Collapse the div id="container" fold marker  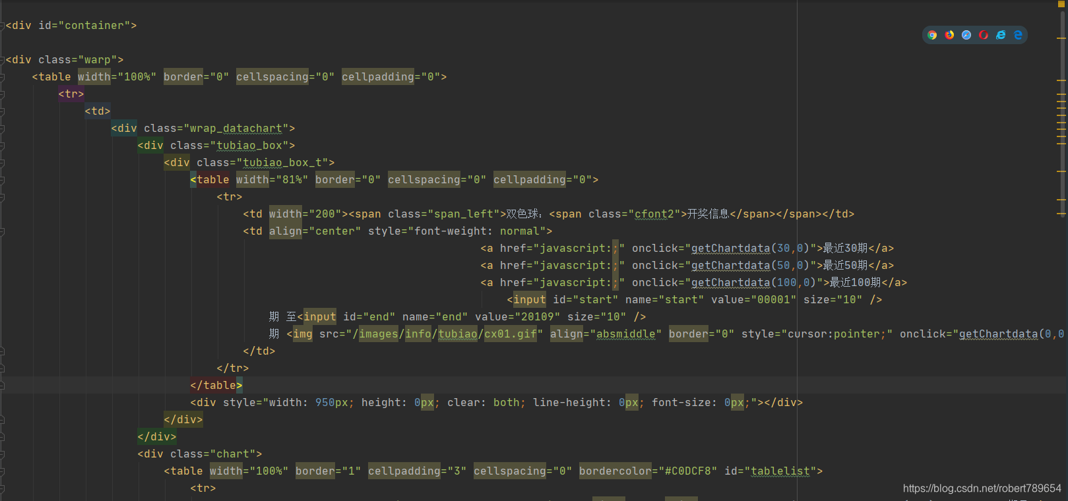point(2,26)
